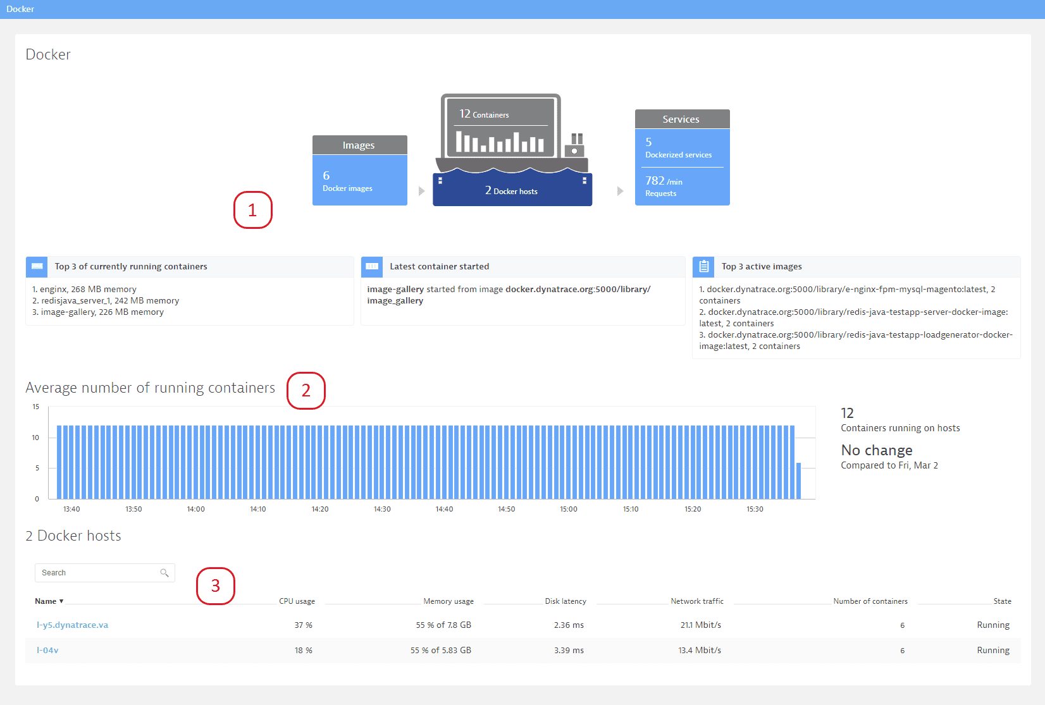Click the e-nginx-fpm-mysql-magento image entry
This screenshot has width=1045, height=705.
tap(847, 295)
